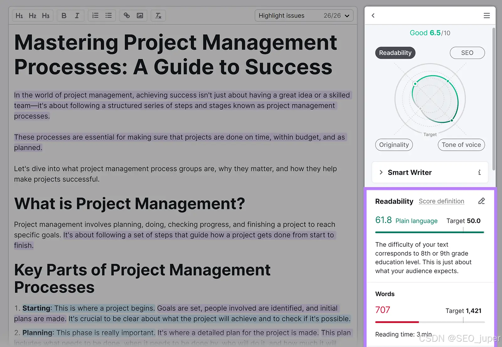Click the bold word 'Starting' in list
The image size is (502, 347).
click(x=36, y=308)
